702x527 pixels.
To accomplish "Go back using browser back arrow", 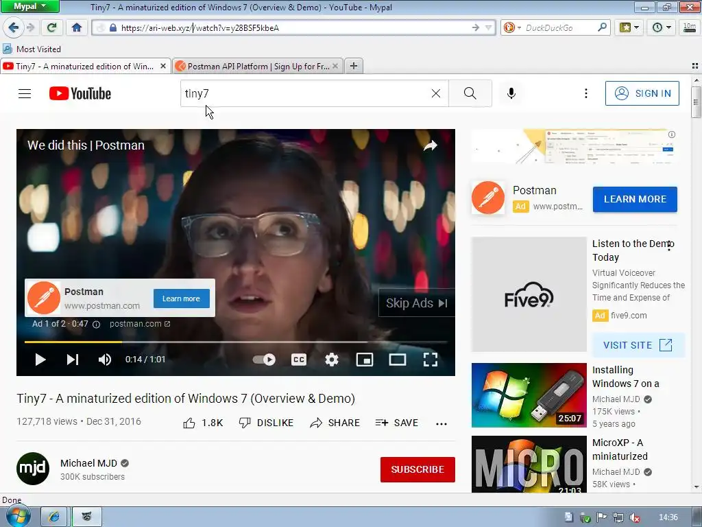I will [x=14, y=27].
